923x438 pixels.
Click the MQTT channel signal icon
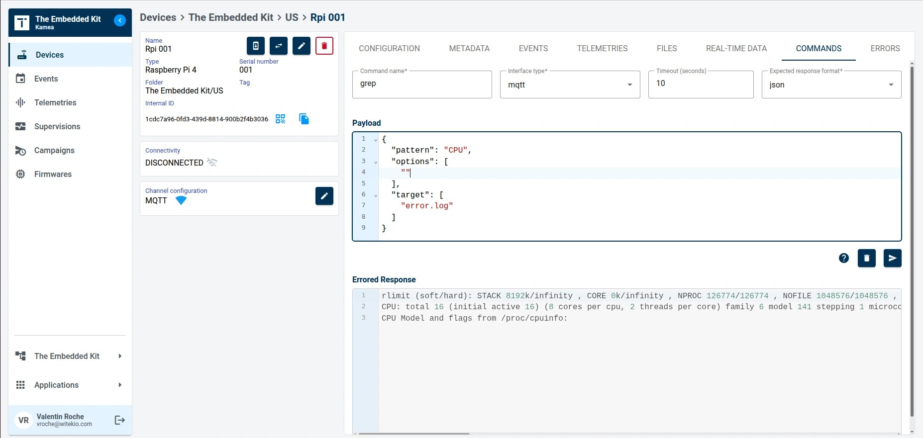(181, 200)
